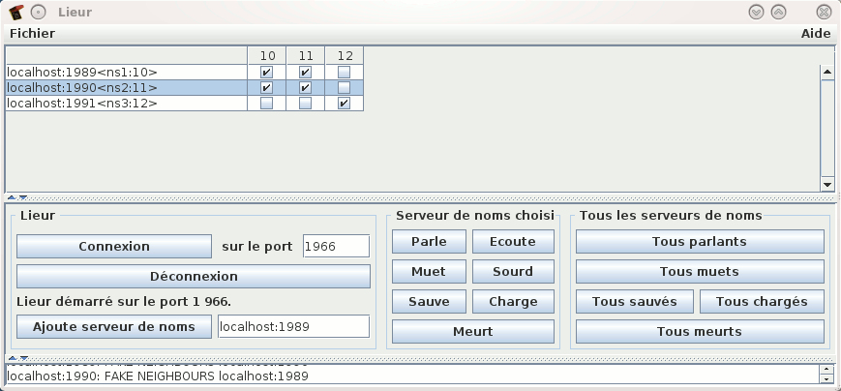Screen dimensions: 841x391
Task: Click the Sauve button
Action: click(429, 301)
